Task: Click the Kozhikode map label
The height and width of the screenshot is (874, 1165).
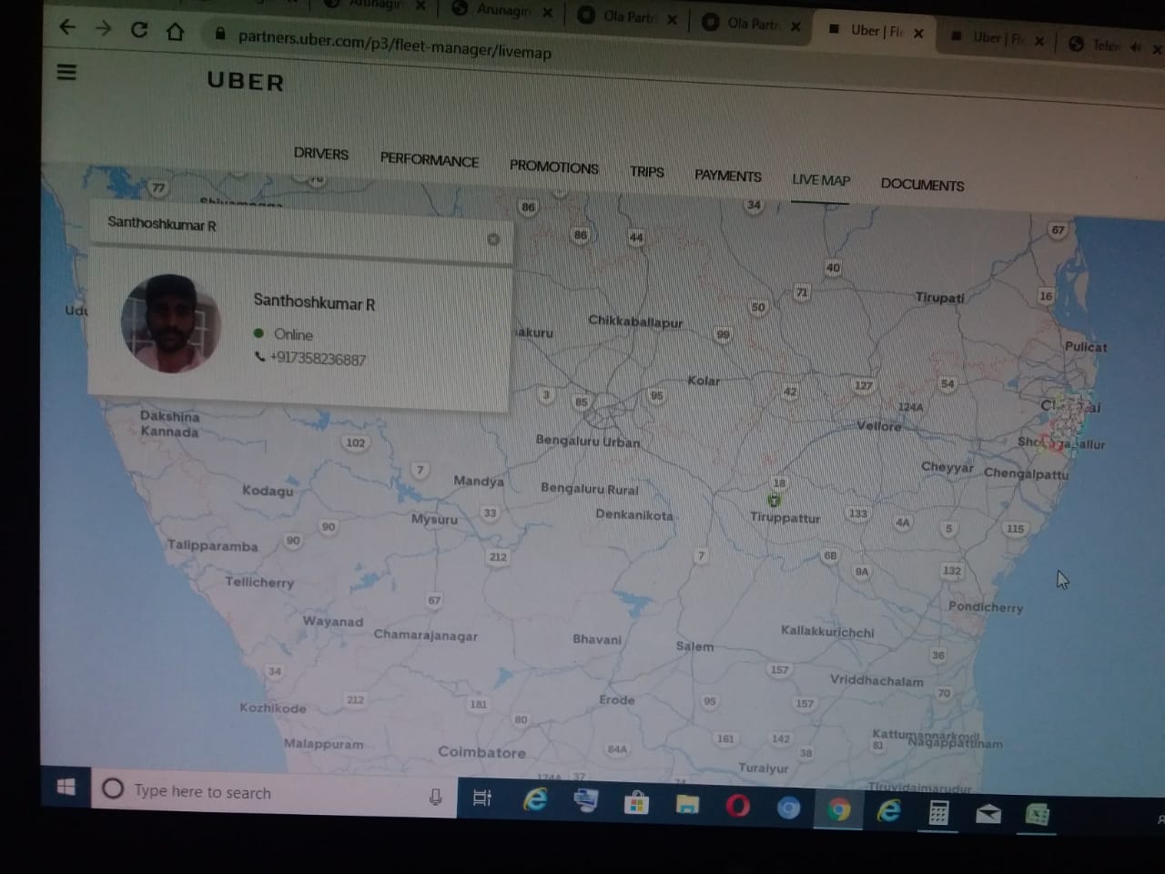Action: (272, 707)
